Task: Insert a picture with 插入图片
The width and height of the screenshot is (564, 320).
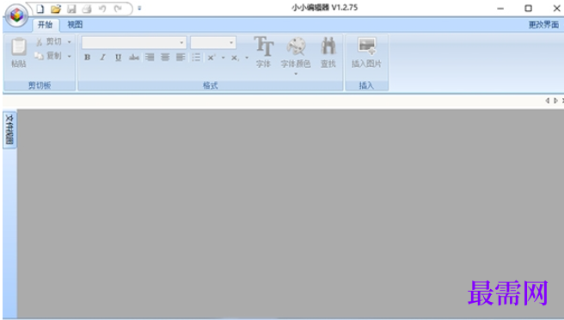Action: (366, 52)
